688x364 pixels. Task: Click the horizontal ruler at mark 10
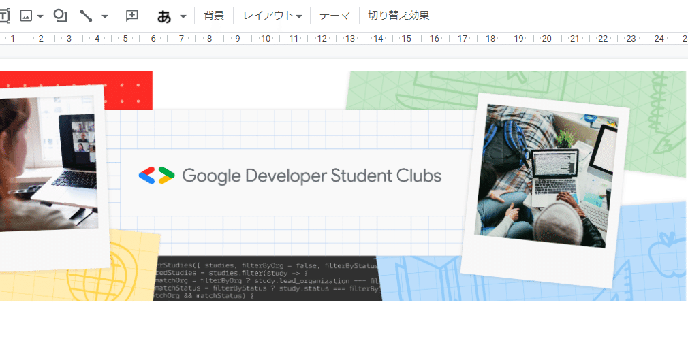click(x=266, y=39)
